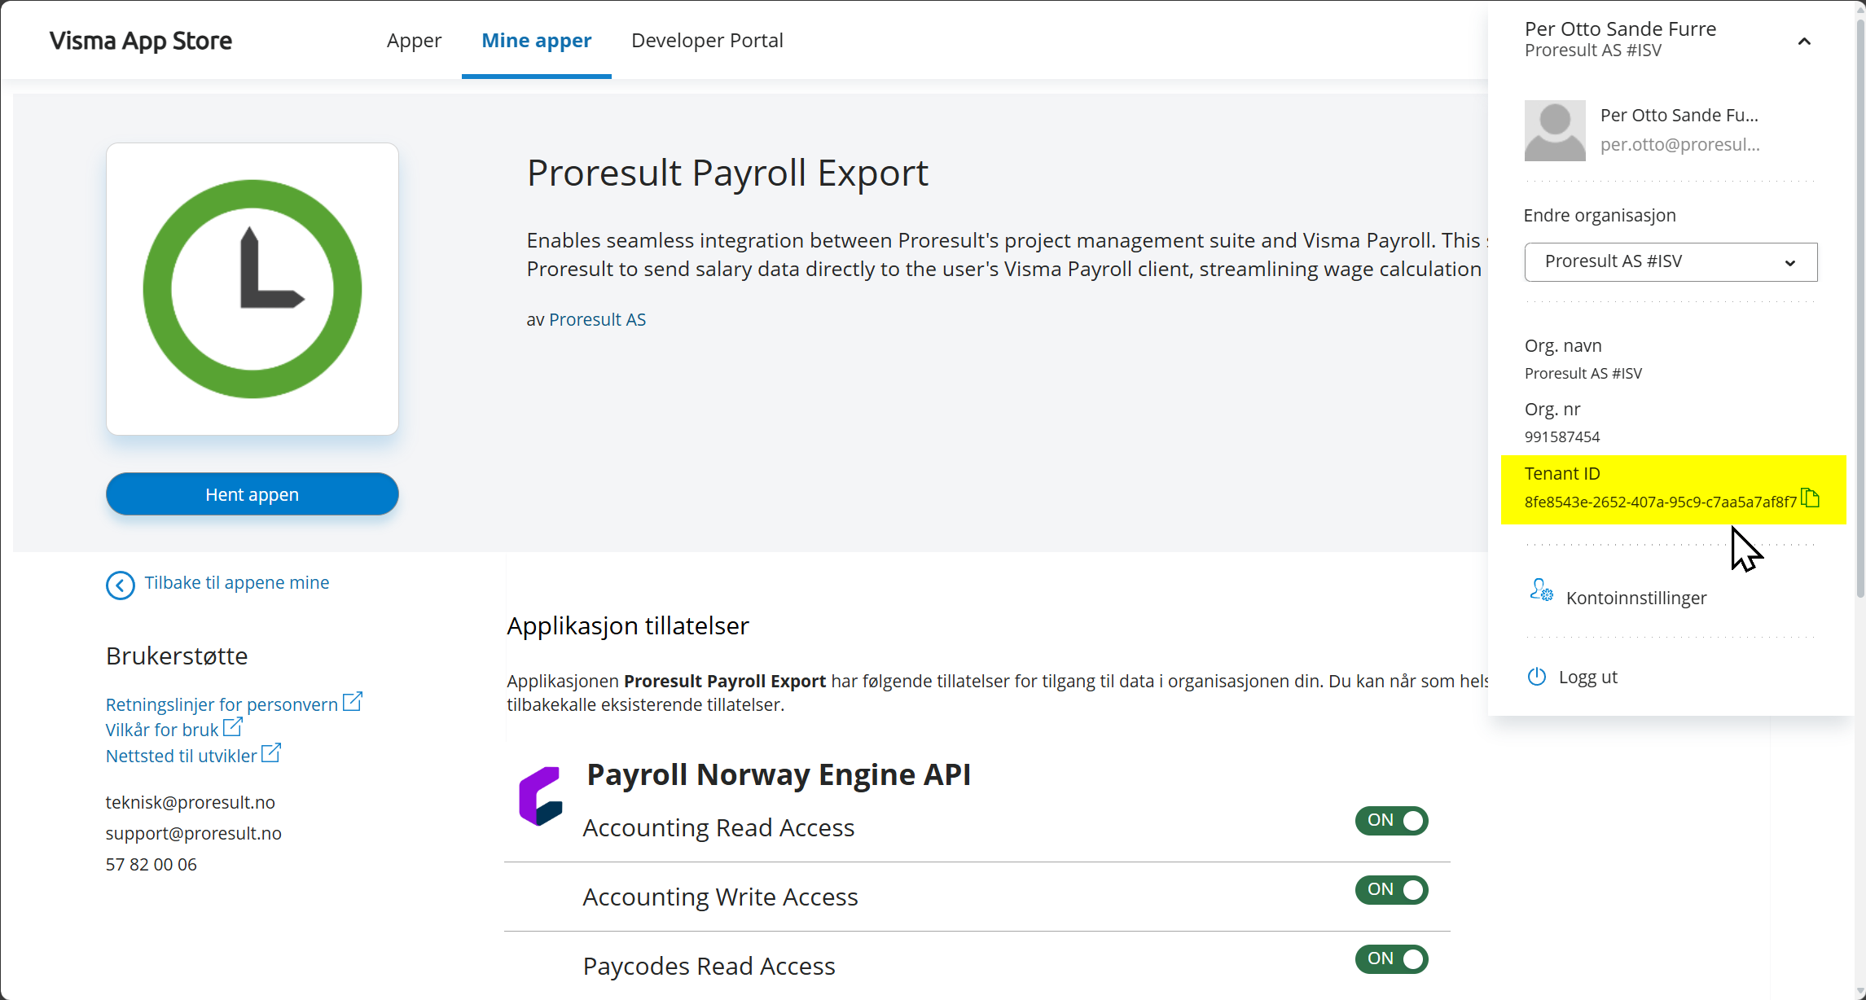Screen dimensions: 1866x1000
Task: Click the Proresult Payroll Export heading
Action: (727, 173)
